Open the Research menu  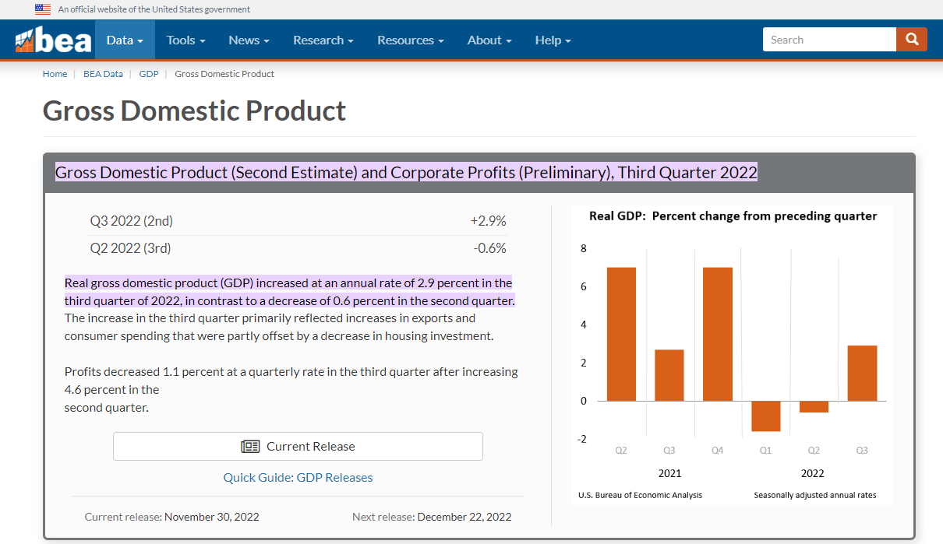pos(323,40)
